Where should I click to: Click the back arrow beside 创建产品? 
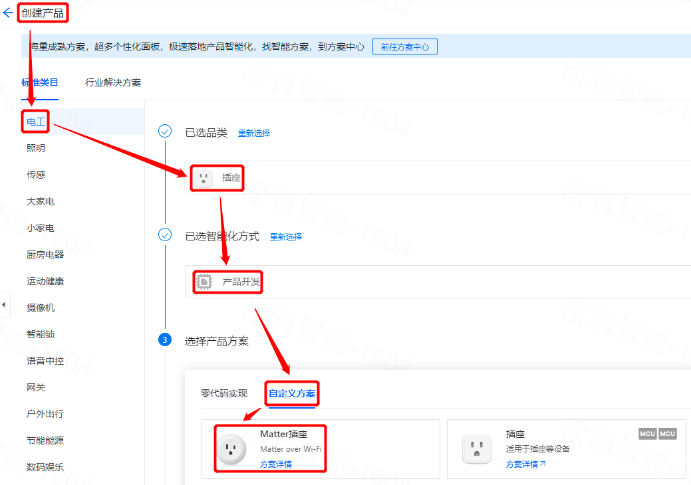(8, 13)
